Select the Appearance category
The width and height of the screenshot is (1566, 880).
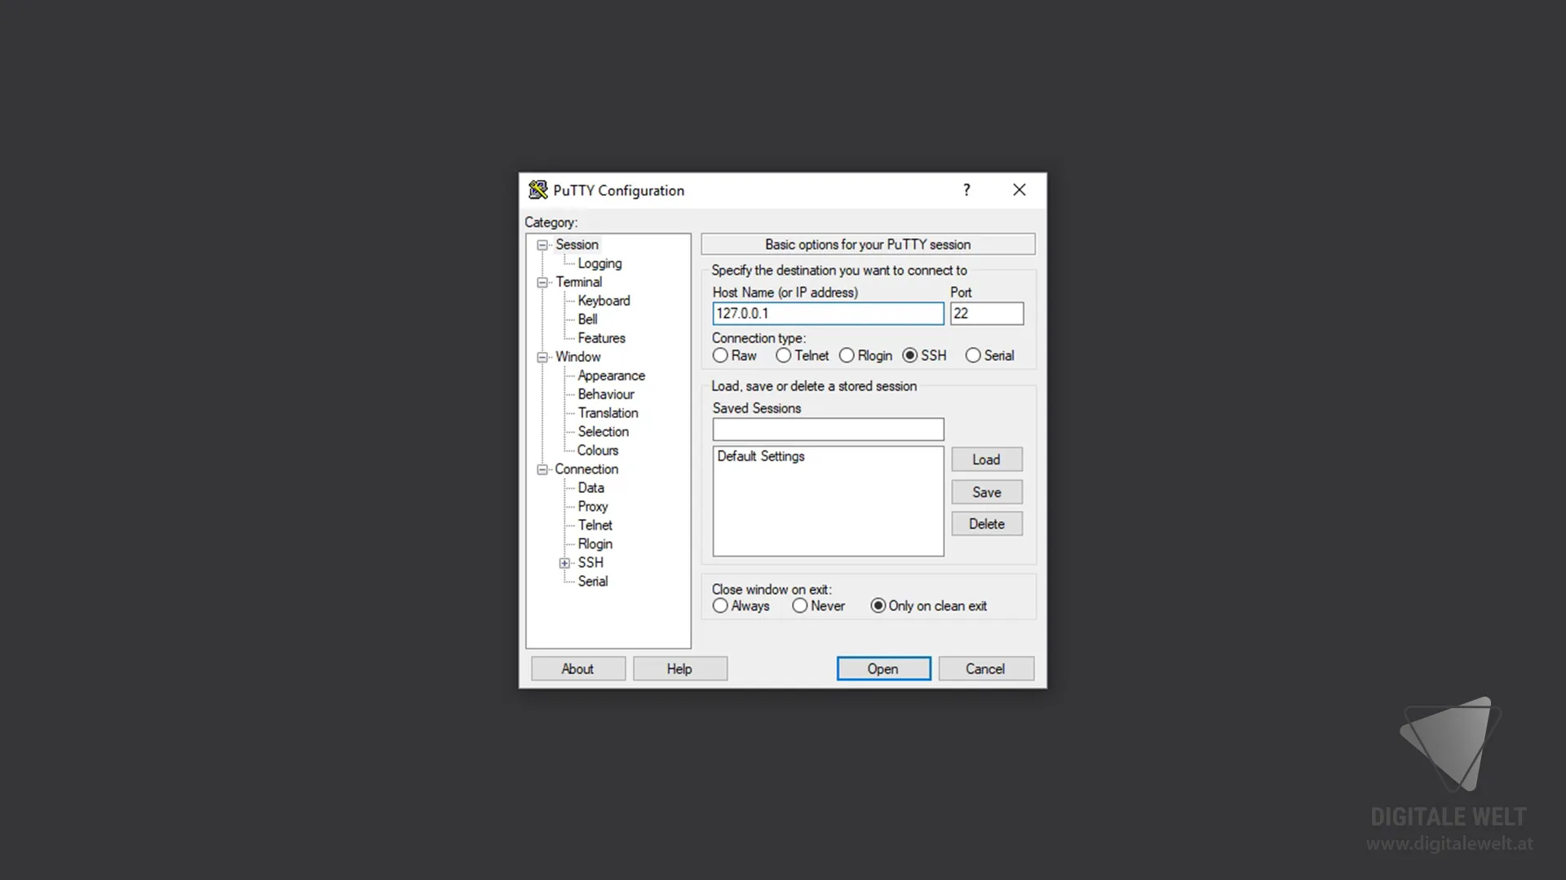pos(611,376)
